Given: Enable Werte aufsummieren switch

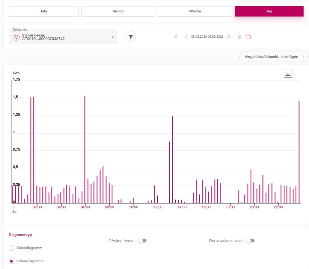Looking at the screenshot, I should pos(250,241).
